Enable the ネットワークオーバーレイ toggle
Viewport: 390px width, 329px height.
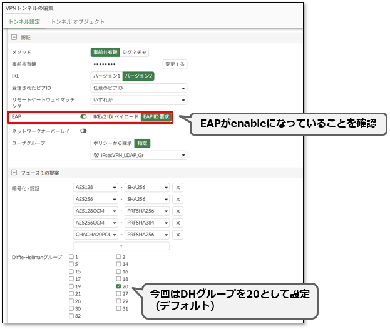pos(83,131)
